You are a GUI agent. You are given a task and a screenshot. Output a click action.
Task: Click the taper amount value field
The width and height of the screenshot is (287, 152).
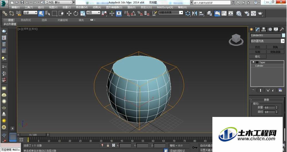(x=269, y=107)
